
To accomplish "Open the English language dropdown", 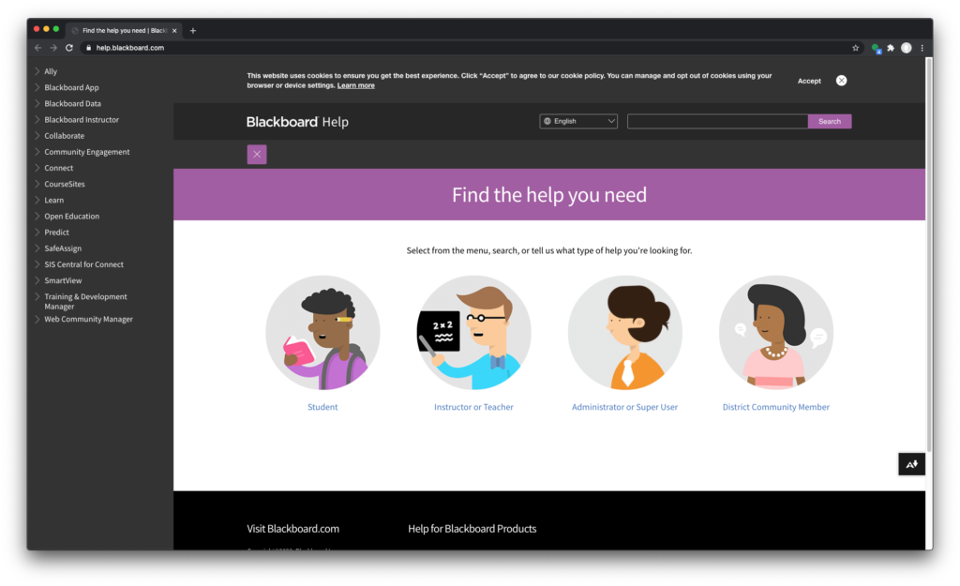I will click(578, 121).
